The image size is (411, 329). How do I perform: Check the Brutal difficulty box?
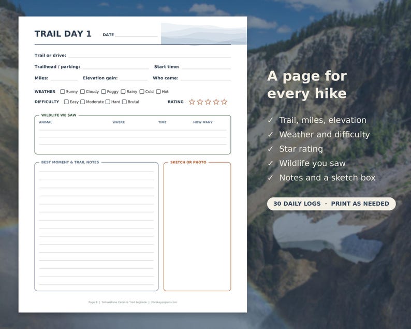tap(124, 102)
